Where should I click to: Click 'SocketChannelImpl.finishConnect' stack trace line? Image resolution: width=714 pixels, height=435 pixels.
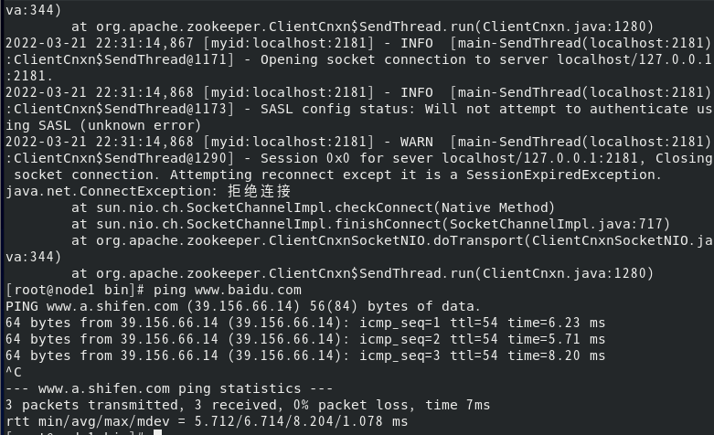click(x=370, y=224)
